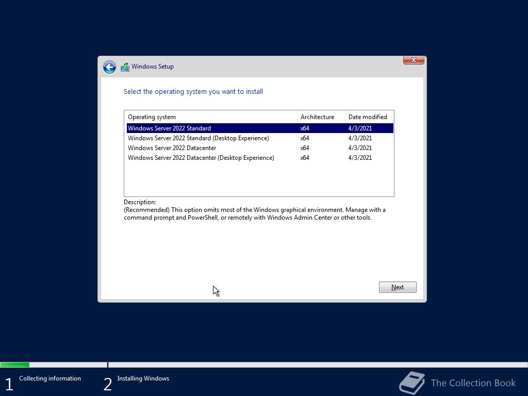Click 4/3/2021 in the highlighted Standard row
Viewport: 528px width, 396px height.
click(x=360, y=128)
